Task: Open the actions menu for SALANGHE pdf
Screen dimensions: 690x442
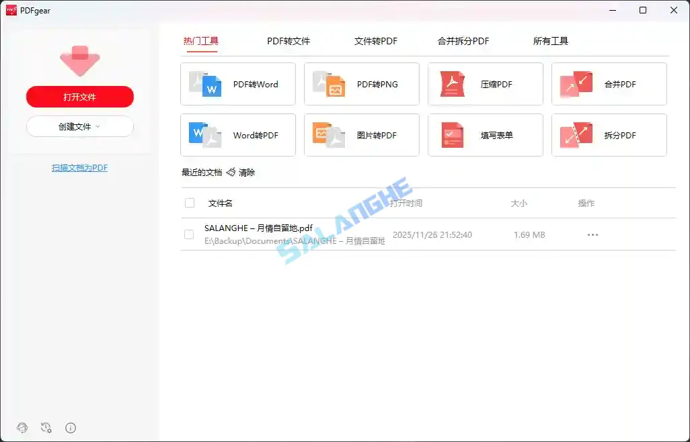Action: click(x=592, y=234)
